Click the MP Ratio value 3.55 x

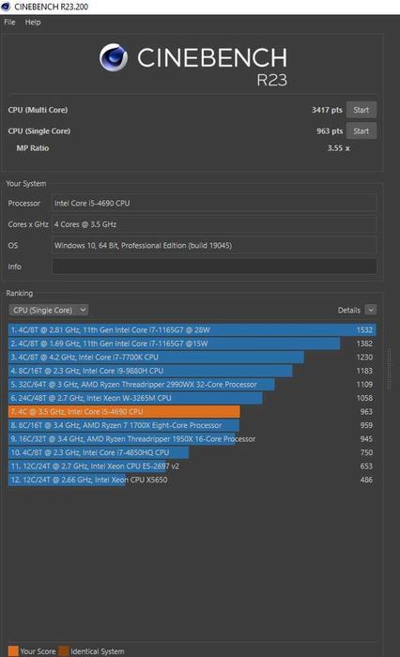338,148
